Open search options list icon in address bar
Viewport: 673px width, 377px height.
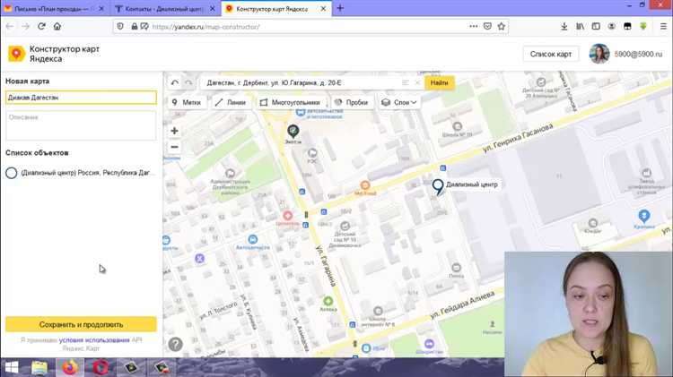[x=406, y=82]
